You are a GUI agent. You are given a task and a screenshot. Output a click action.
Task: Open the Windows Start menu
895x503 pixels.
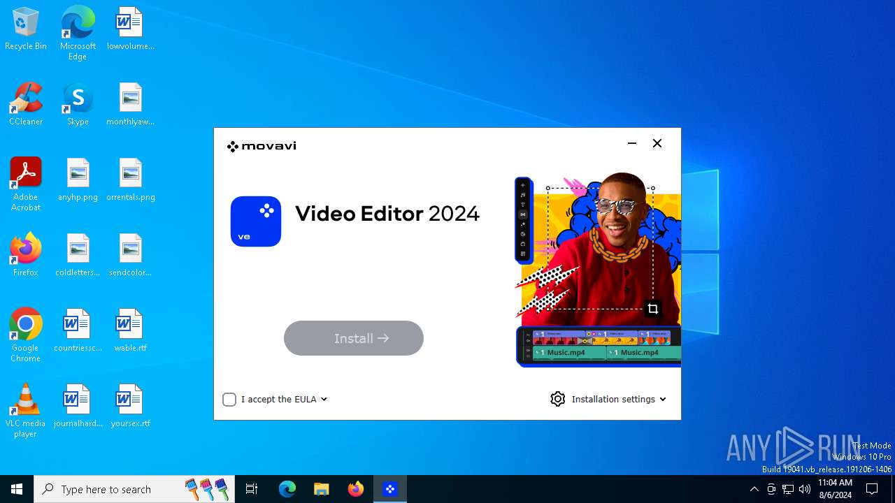coord(17,489)
